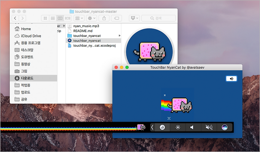Close the TouchBar NyanCat window

tap(116, 67)
